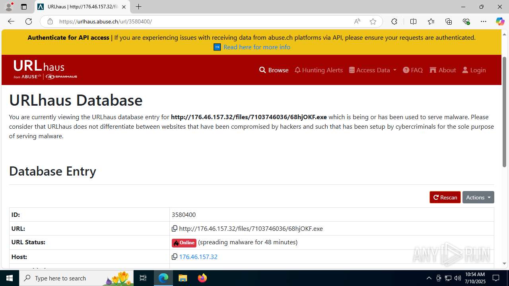This screenshot has height=286, width=509.
Task: Open the Extensions puzzle icon
Action: tap(394, 21)
